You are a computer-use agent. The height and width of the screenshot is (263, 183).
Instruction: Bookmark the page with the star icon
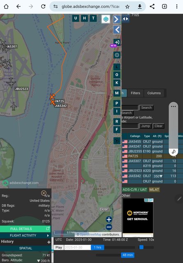click(127, 7)
